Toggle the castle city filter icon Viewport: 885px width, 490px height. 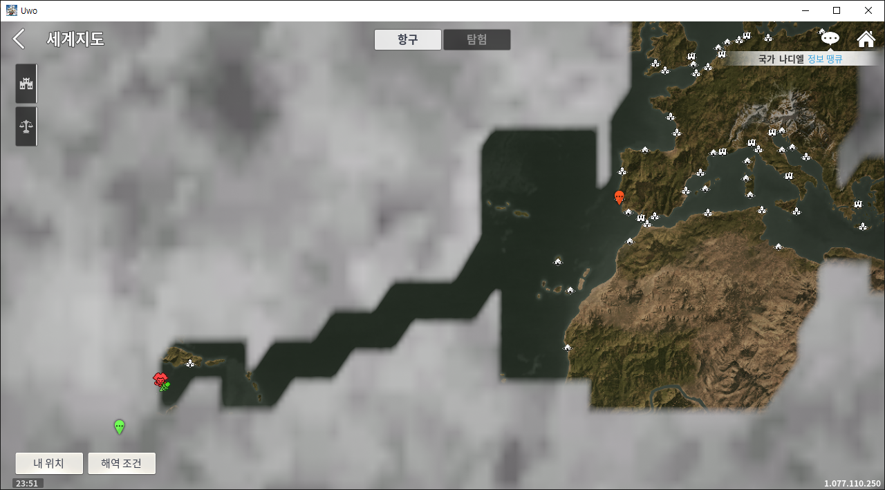point(26,84)
